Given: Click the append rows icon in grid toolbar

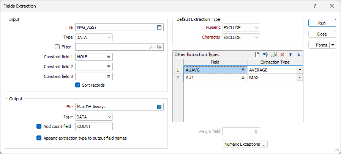Looking at the screenshot, I should [274, 54].
